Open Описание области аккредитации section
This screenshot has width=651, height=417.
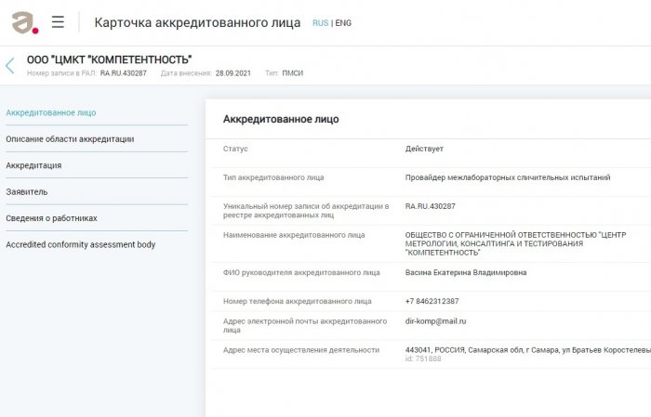(70, 139)
